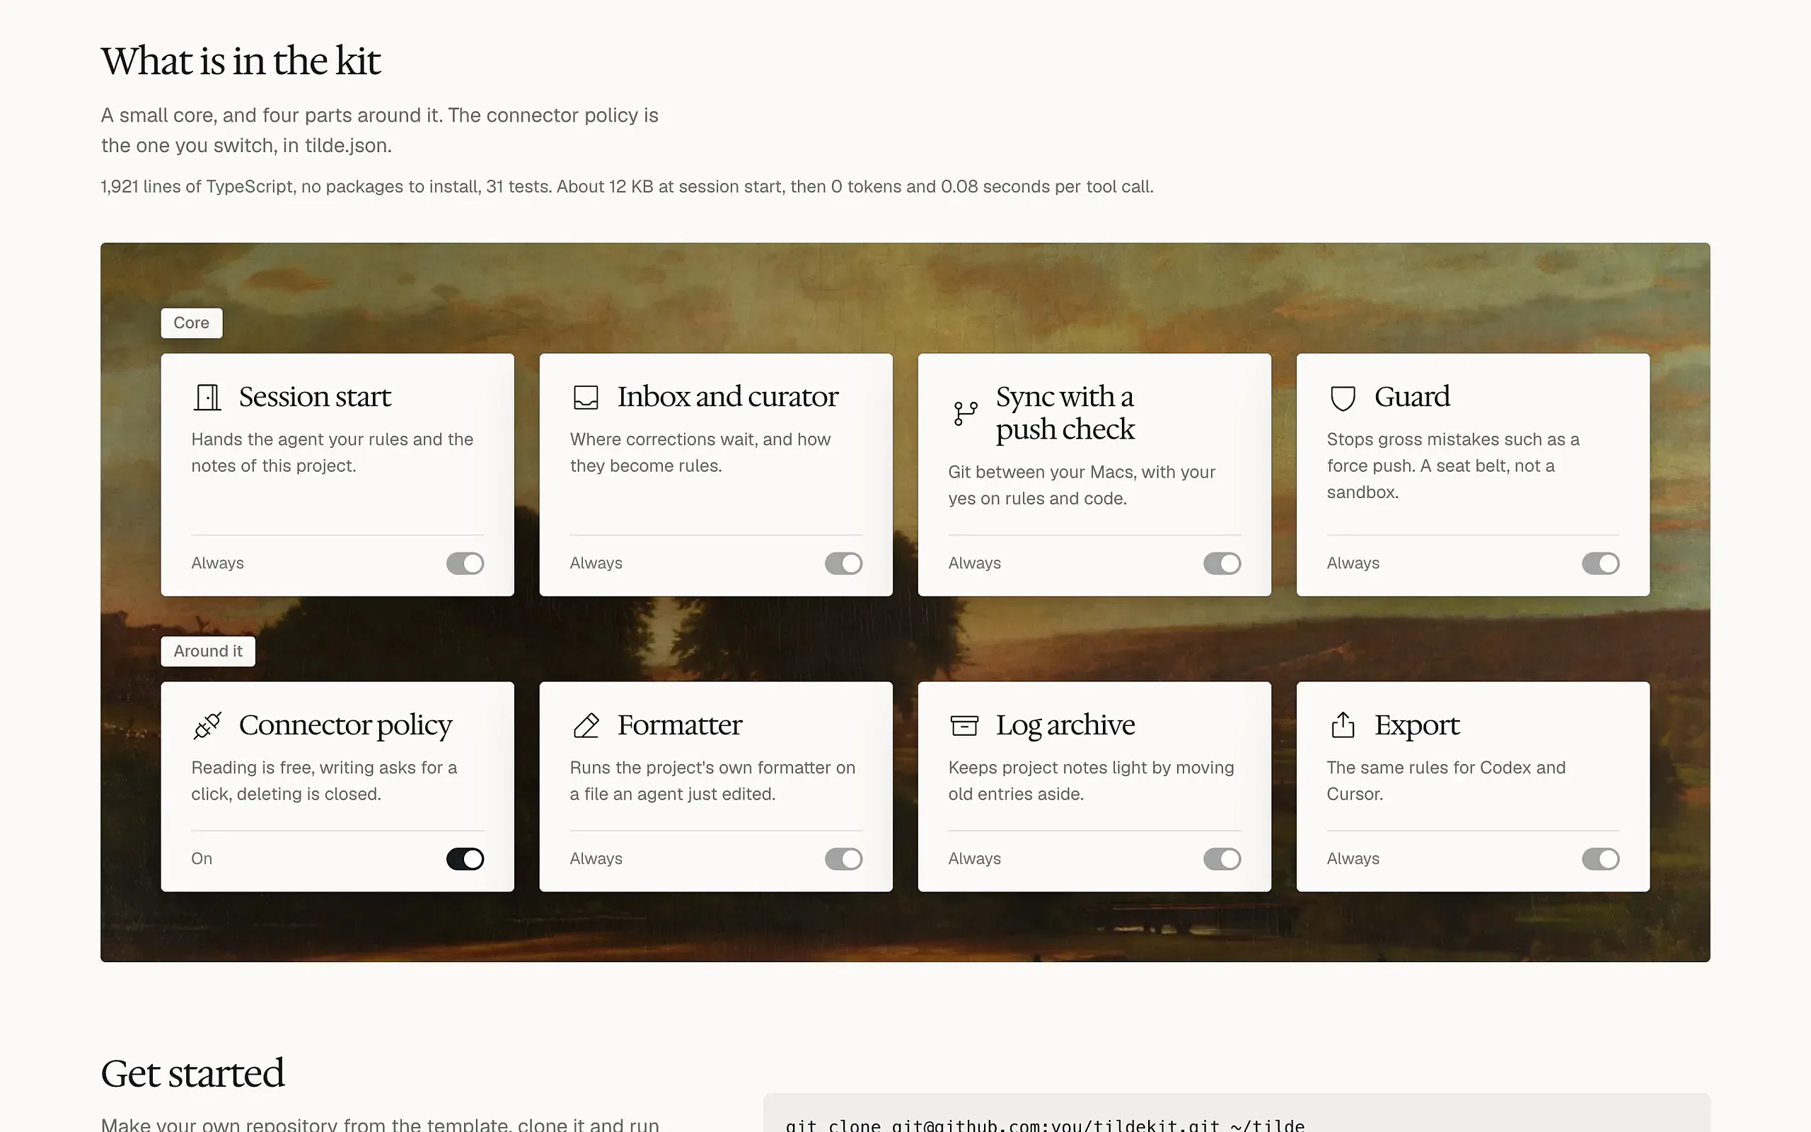Click the Export card heading

click(1417, 725)
